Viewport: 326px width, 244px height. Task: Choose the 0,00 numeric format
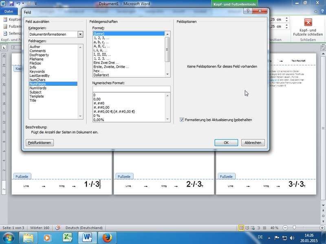129,99
